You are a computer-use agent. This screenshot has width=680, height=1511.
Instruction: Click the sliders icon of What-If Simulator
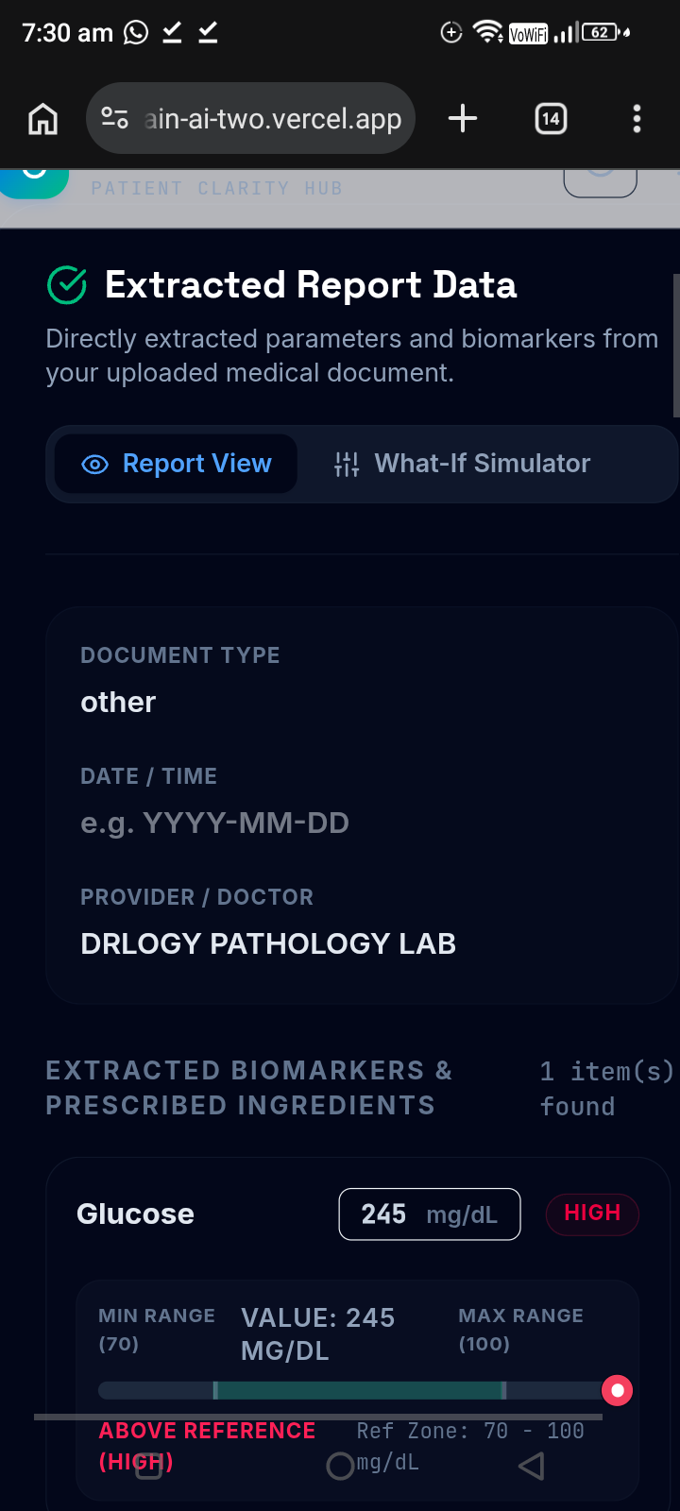347,464
